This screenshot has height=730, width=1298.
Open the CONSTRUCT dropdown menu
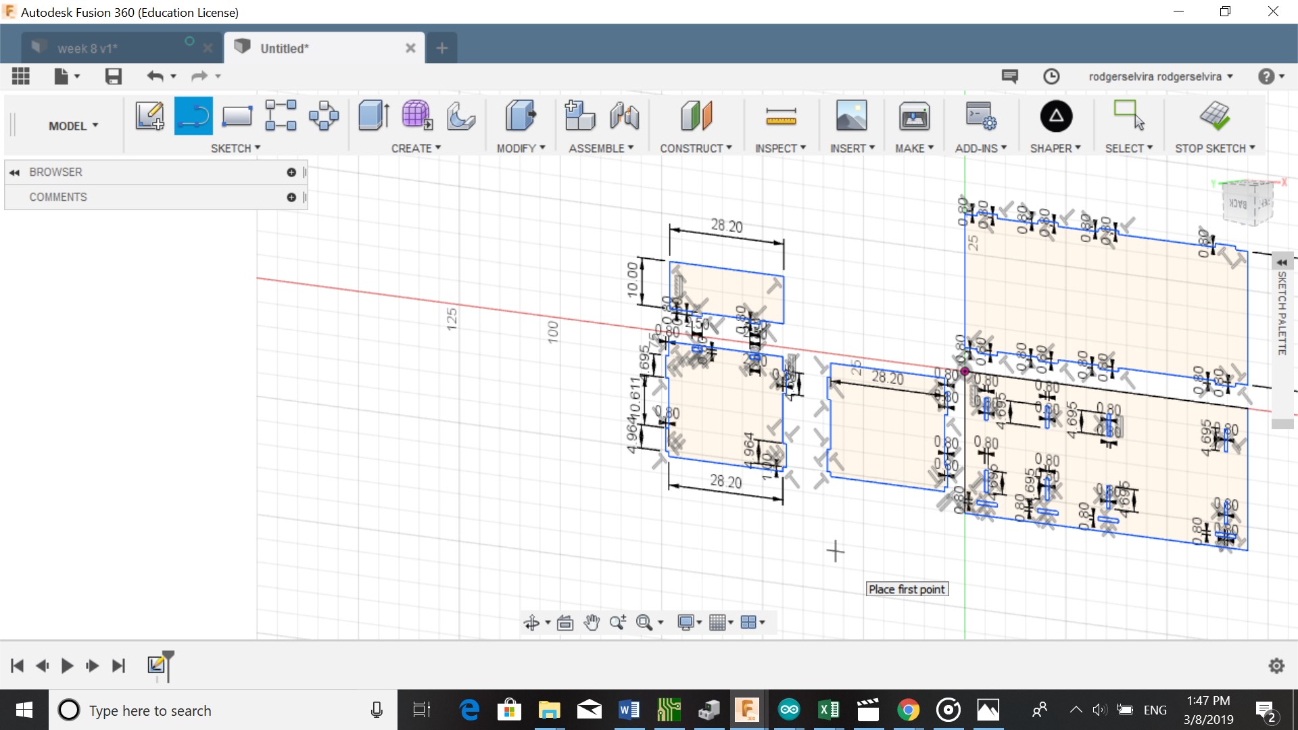coord(695,148)
